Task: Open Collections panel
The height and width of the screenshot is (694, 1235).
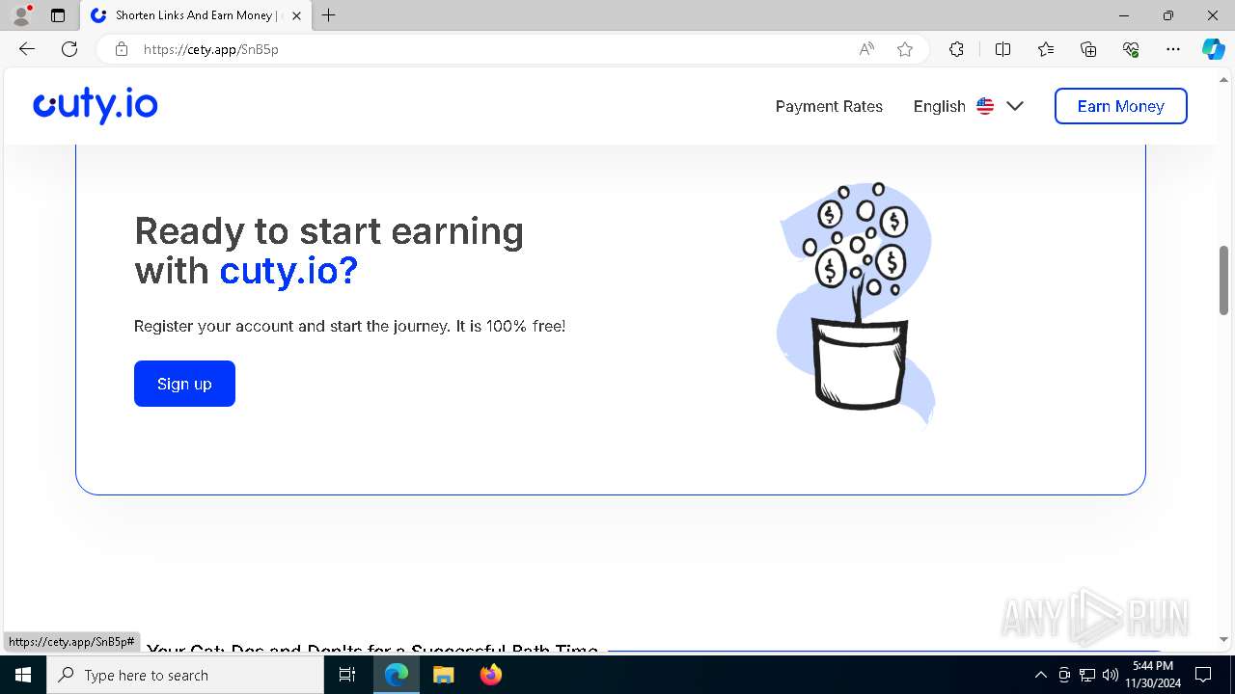Action: click(x=1088, y=49)
